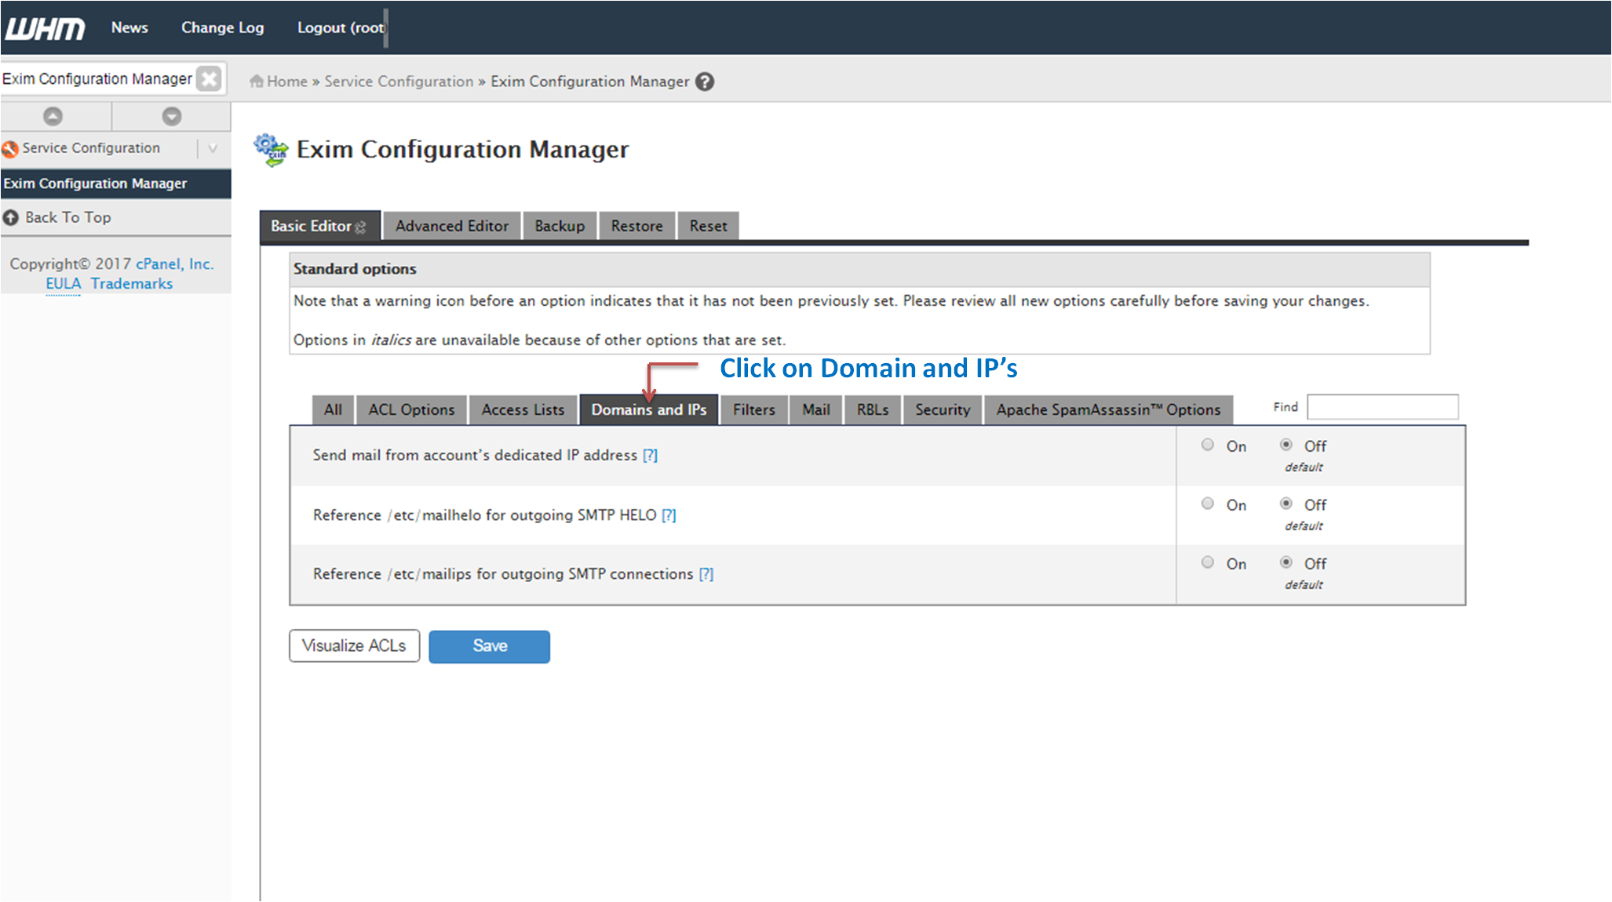Expand the Service Configuration sidebar chevron
Viewport: 1612px width, 902px height.
coord(213,148)
